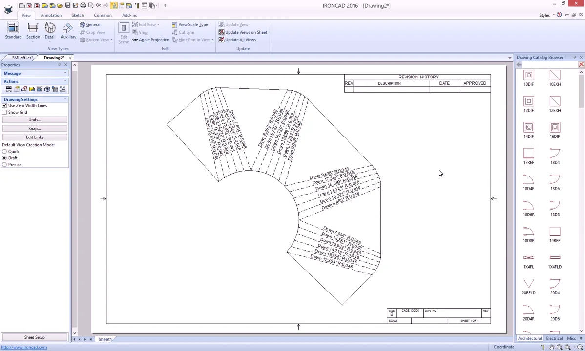Toggle Use Zero Width Lines checkbox
The image size is (585, 351).
click(x=4, y=106)
